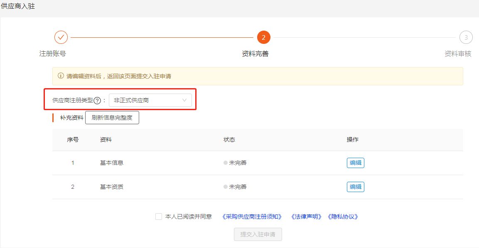Open the 非正式供应商 dropdown
This screenshot has height=248, width=479.
tap(150, 100)
